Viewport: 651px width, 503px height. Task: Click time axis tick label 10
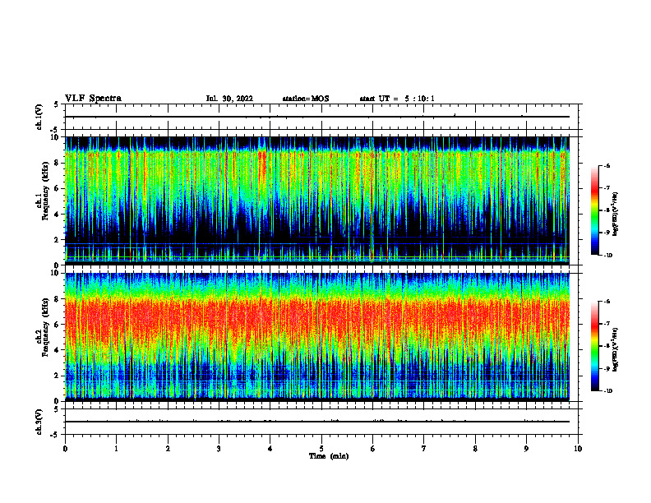coord(578,449)
